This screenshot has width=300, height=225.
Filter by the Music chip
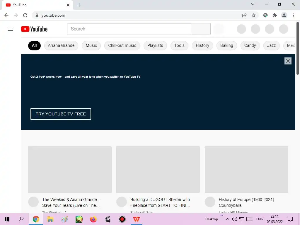pos(91,45)
